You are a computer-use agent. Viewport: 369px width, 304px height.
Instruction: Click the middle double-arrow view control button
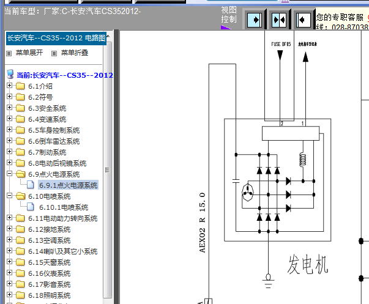coord(278,20)
